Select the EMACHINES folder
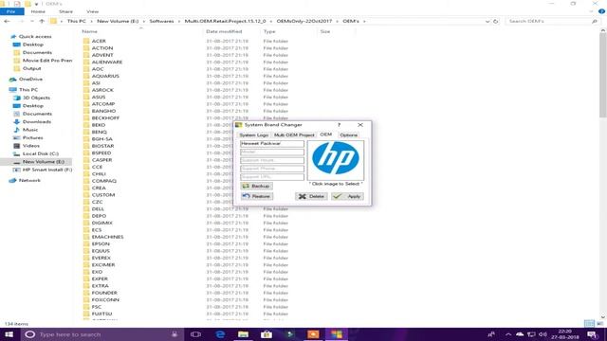607x341 pixels. (x=107, y=237)
